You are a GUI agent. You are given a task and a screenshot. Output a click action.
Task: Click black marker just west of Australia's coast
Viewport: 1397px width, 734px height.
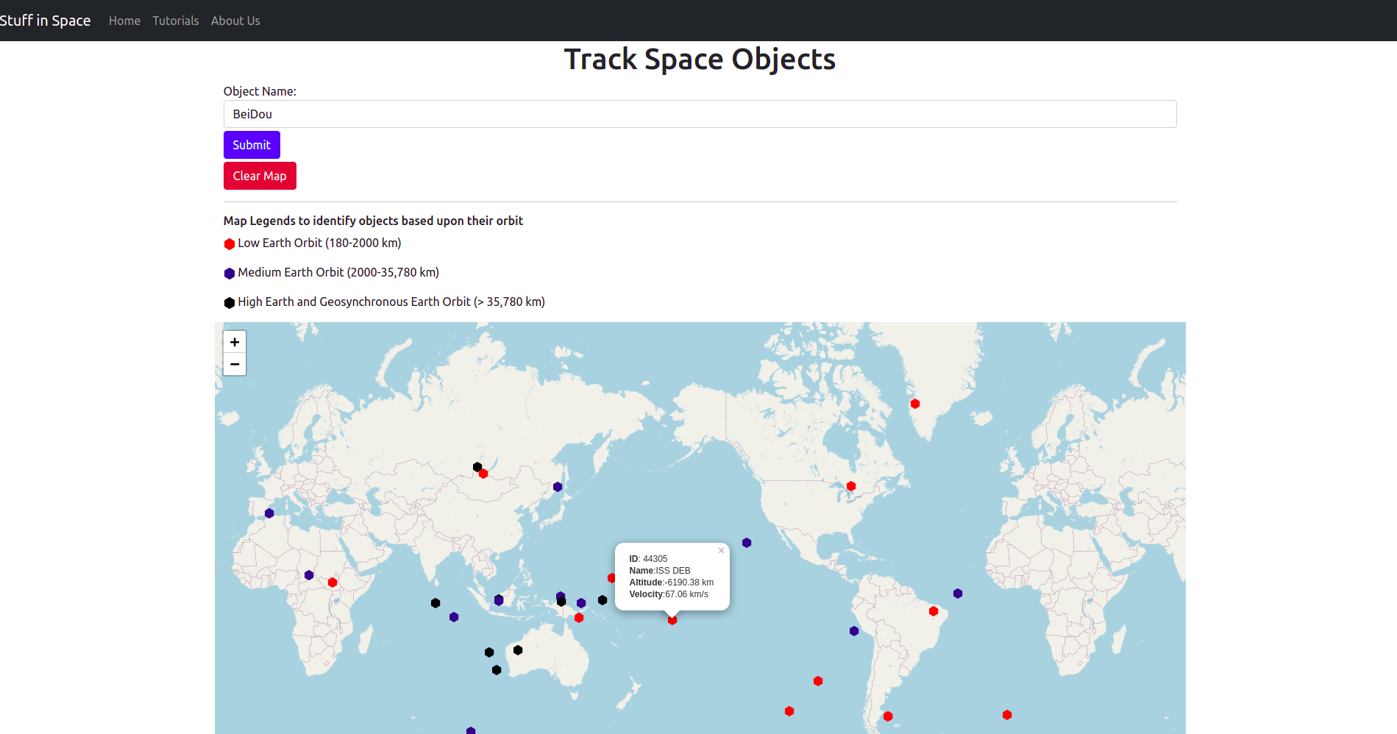489,652
